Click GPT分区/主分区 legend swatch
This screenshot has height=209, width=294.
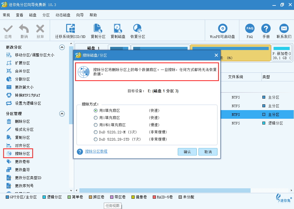pyautogui.click(x=7, y=197)
